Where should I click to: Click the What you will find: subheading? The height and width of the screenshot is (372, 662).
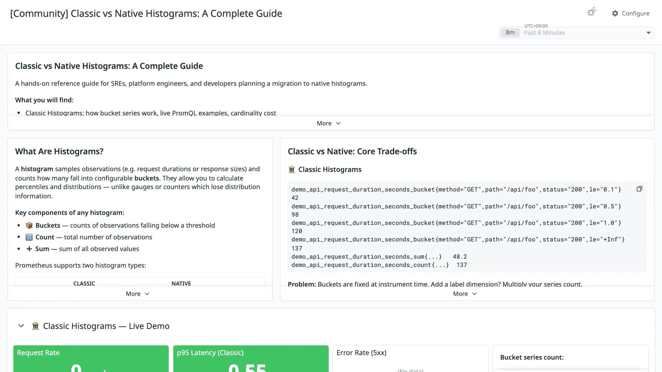click(x=44, y=100)
